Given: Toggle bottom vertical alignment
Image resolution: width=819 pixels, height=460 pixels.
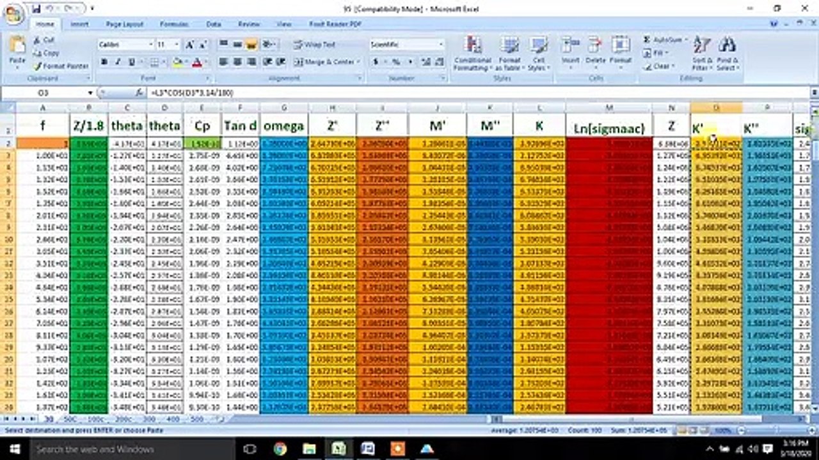Looking at the screenshot, I should tap(251, 45).
